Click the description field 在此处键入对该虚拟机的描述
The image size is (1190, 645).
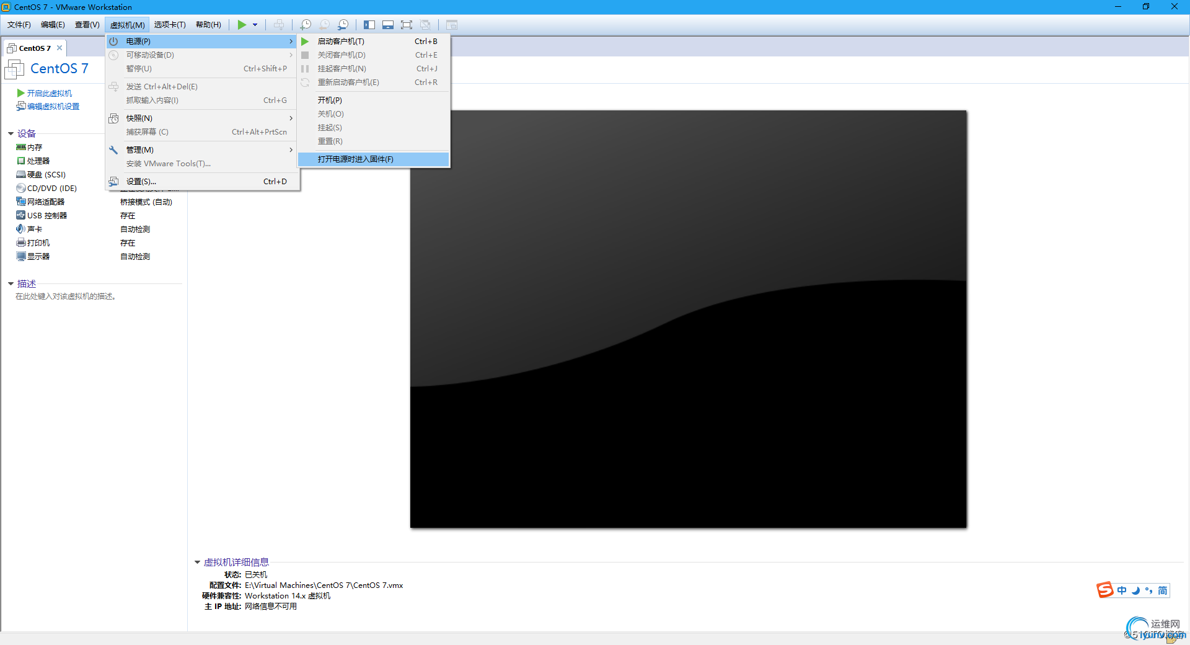tap(66, 296)
